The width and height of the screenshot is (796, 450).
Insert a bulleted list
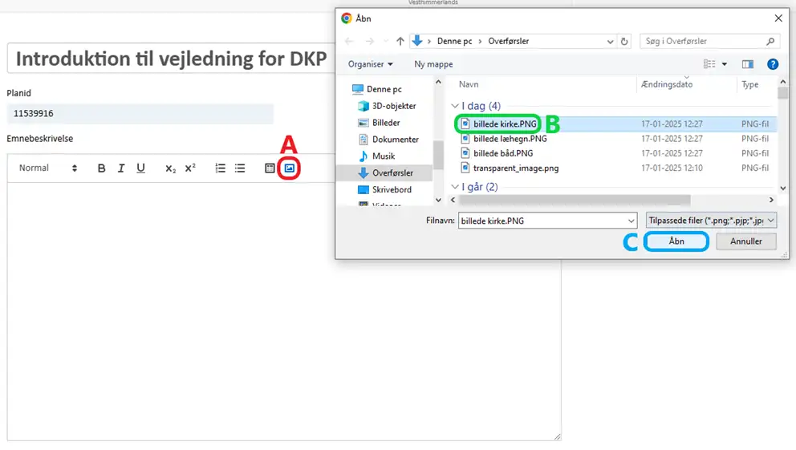pyautogui.click(x=240, y=168)
